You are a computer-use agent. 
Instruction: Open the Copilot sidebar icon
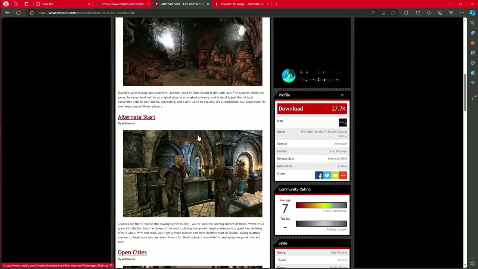point(472,13)
